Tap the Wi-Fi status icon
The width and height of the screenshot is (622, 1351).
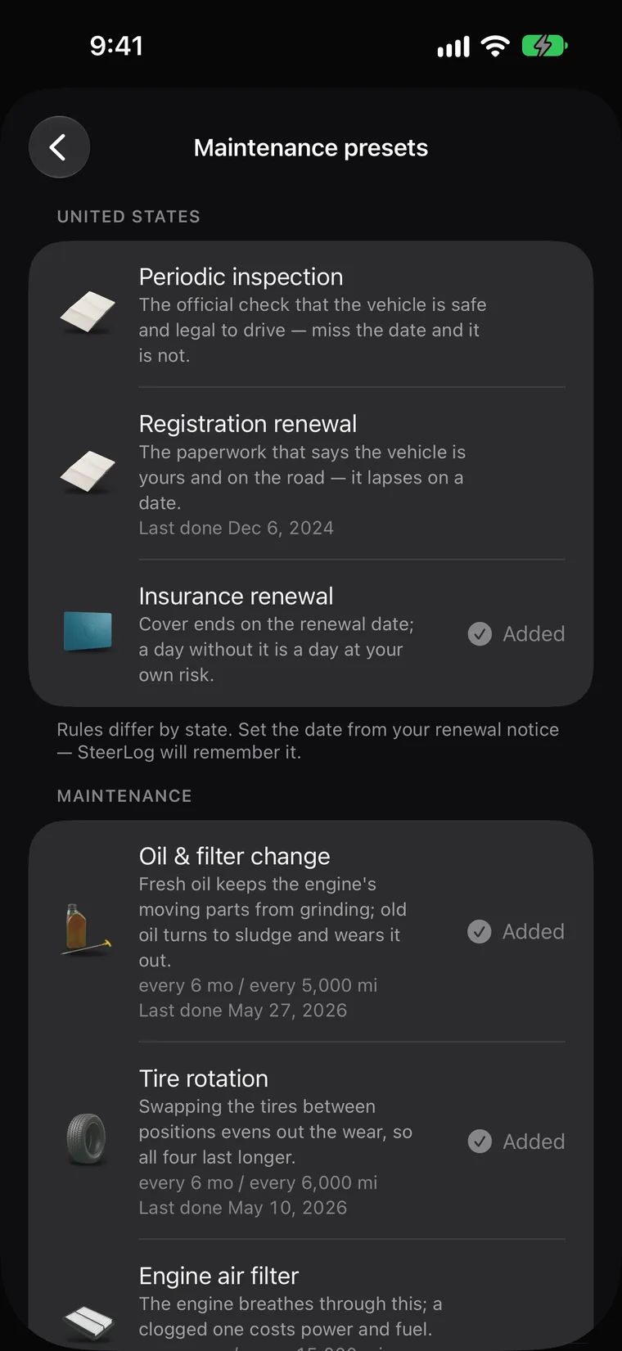tap(495, 46)
